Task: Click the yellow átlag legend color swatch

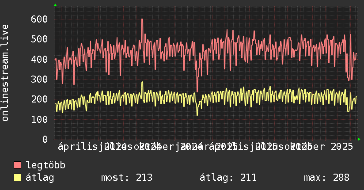Action: (17, 178)
